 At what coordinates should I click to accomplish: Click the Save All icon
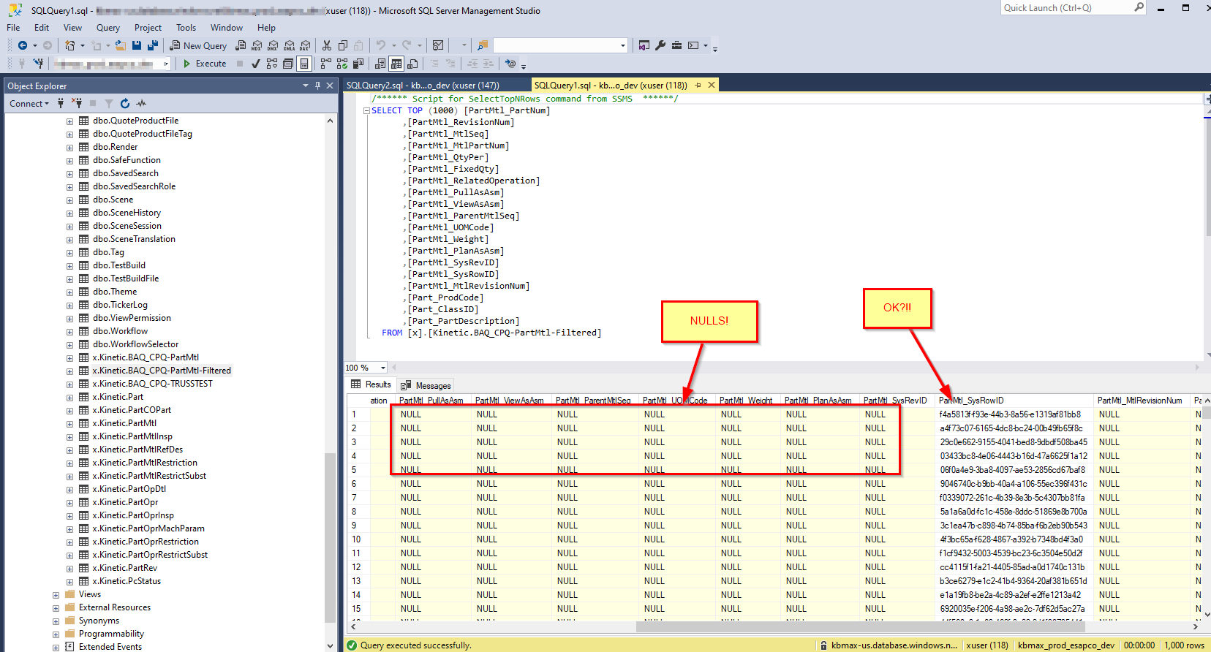[x=153, y=45]
